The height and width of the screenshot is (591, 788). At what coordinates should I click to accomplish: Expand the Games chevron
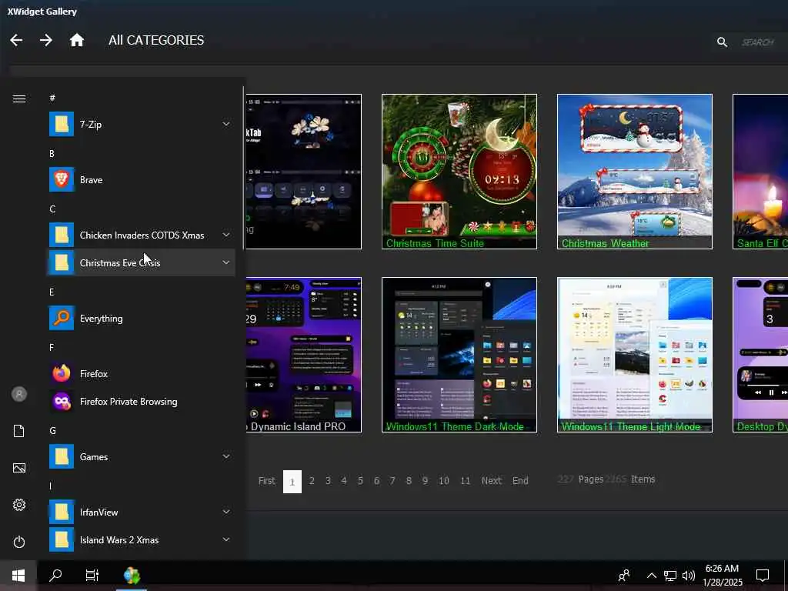[x=226, y=457]
